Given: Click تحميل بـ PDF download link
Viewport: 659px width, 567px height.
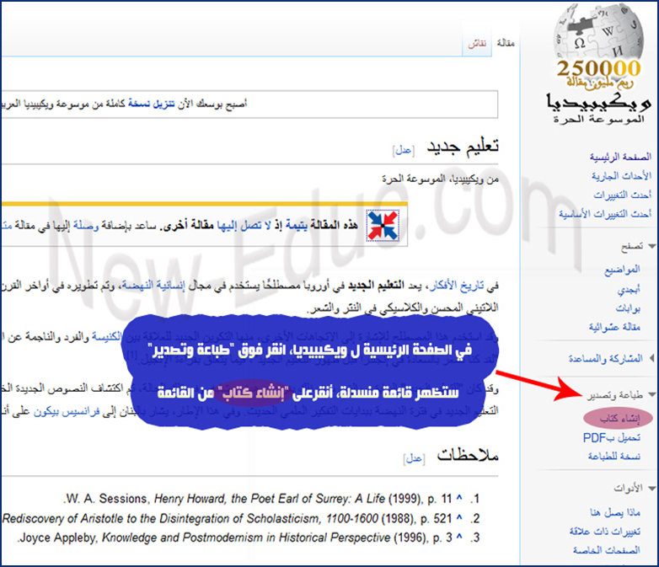Looking at the screenshot, I should pyautogui.click(x=612, y=437).
